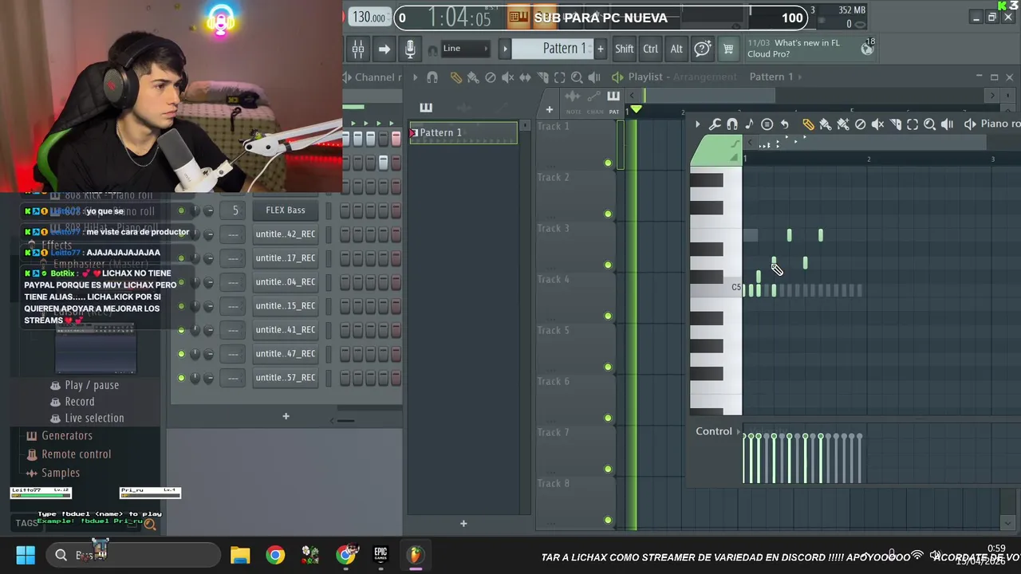Select the Playlist paint brush tool
Viewport: 1021px width, 574px height.
(473, 77)
